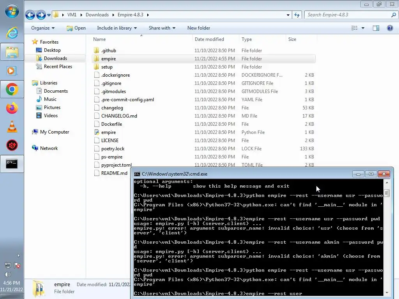The width and height of the screenshot is (399, 299).
Task: Open the Include in library dropdown
Action: point(117,28)
